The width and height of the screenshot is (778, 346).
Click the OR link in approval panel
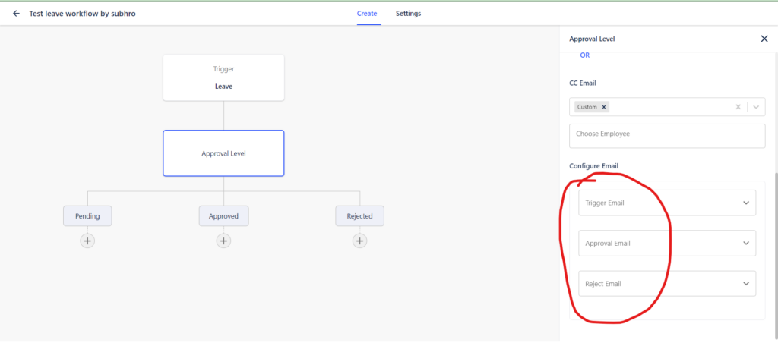pos(585,55)
